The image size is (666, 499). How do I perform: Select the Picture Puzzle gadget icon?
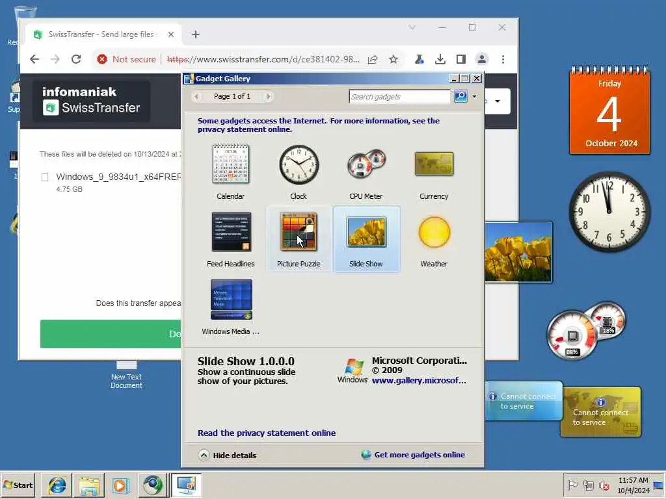pos(299,232)
